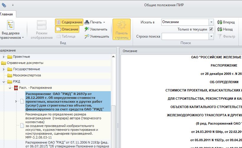Click the paperclip icon in title bar

pyautogui.click(x=4, y=5)
